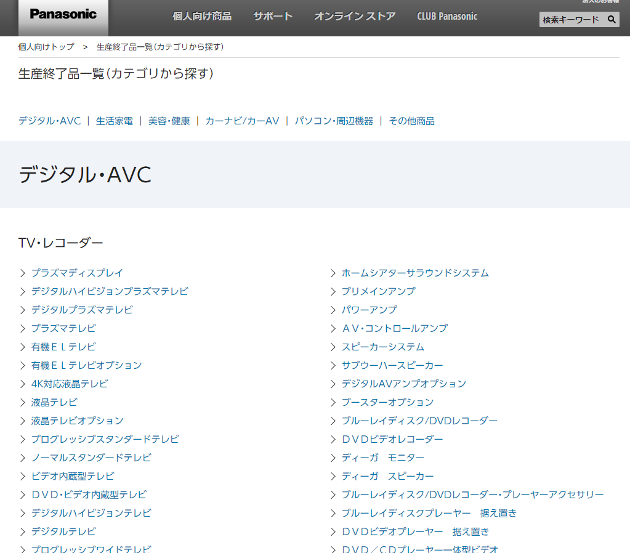
Task: Click the ブルーレイディスク/DVDレコーダー link
Action: point(419,421)
